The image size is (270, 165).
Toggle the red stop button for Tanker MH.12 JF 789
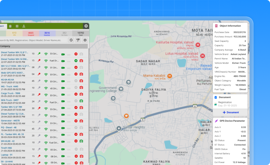[x=76, y=108]
